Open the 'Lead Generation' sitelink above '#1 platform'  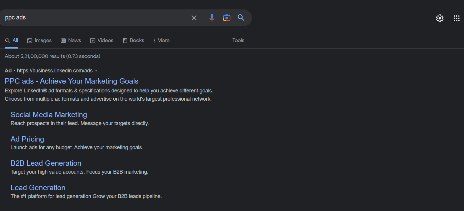(38, 188)
